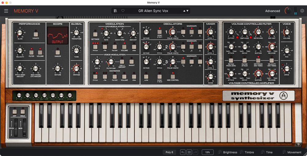
Task: Toggle Retrig From Zero button
Action: point(231,60)
